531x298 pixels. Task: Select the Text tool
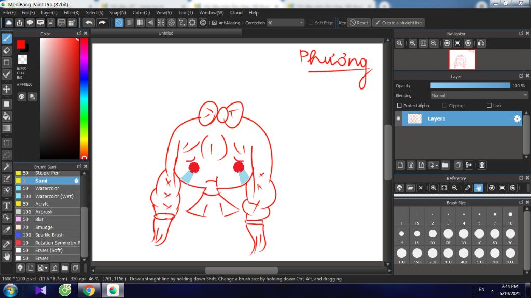click(x=6, y=205)
